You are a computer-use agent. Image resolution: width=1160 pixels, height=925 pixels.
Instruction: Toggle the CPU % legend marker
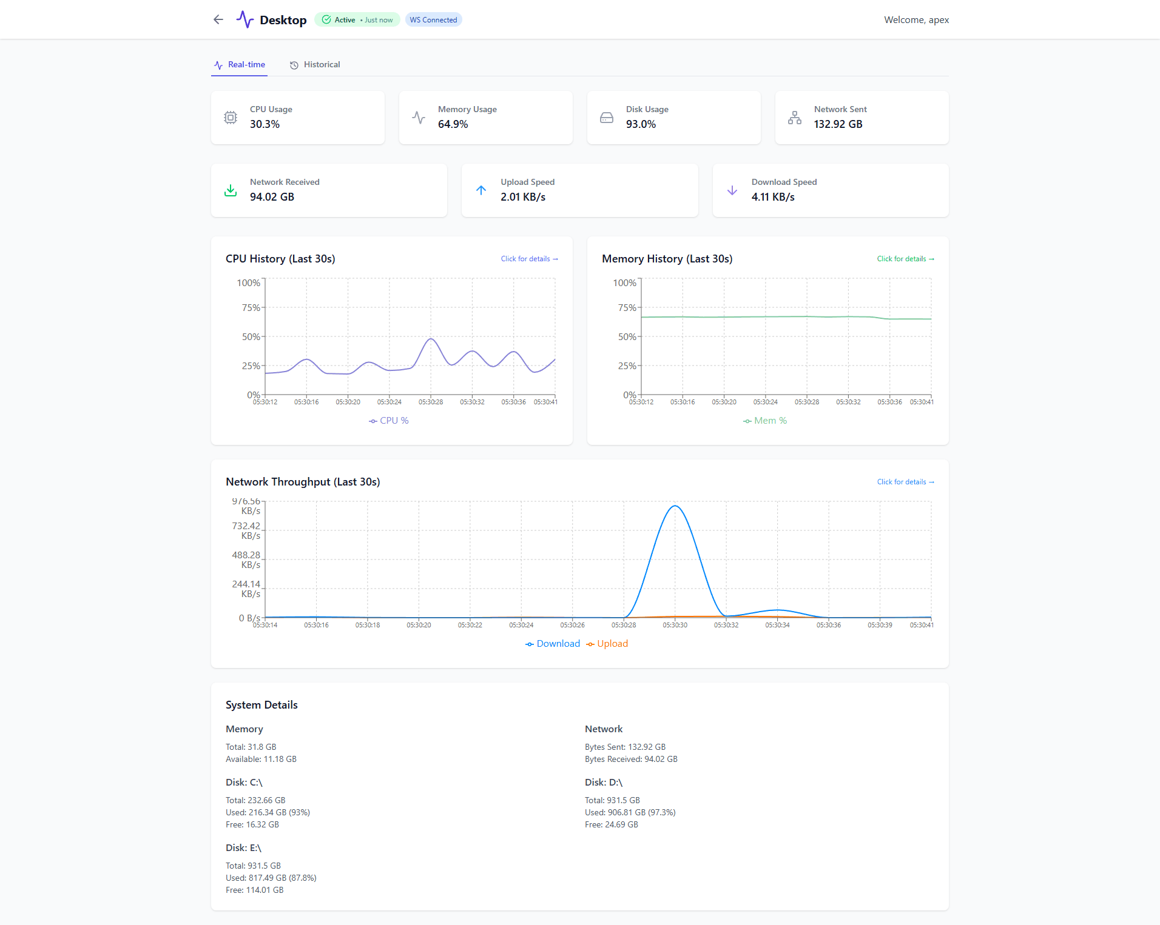pos(373,421)
